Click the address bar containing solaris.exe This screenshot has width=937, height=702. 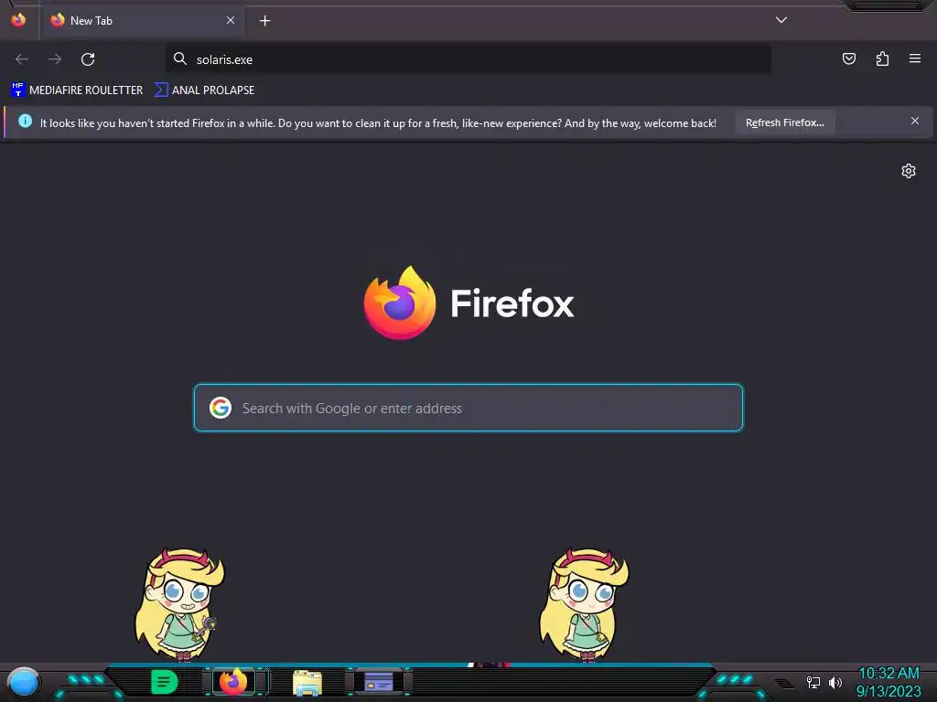(x=468, y=59)
